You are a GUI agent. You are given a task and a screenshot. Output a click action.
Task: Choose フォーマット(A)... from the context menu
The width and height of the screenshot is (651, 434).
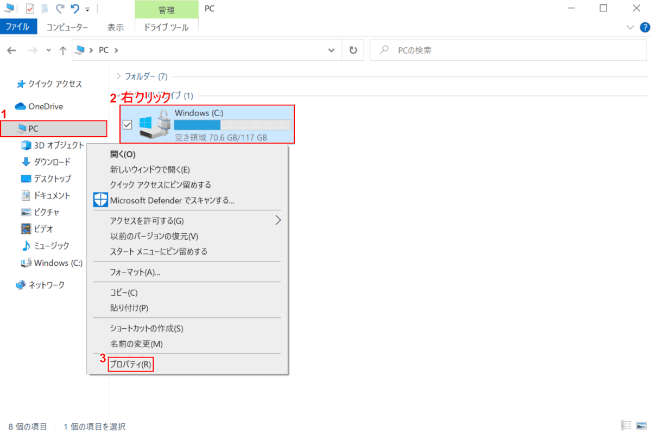coord(135,272)
